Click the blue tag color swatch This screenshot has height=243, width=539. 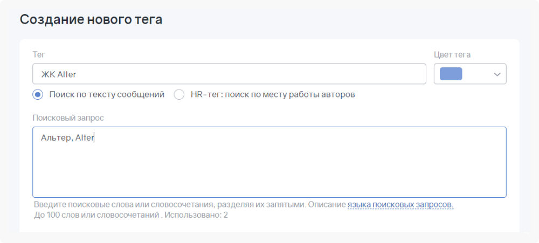(451, 74)
